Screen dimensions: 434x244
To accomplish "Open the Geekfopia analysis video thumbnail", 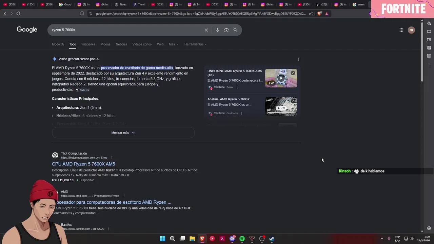I will pyautogui.click(x=281, y=106).
